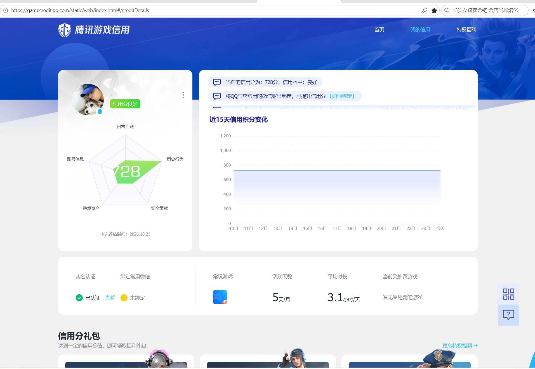The width and height of the screenshot is (535, 369).
Task: Open the three-dot menu on profile card
Action: (x=183, y=95)
